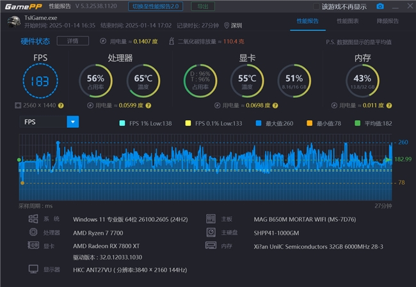Screen dimensions: 416x287
Task: Click memory power usage help icon
Action: coord(389,105)
